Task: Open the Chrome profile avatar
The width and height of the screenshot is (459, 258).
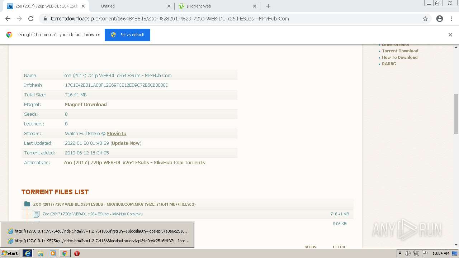Action: (x=440, y=19)
